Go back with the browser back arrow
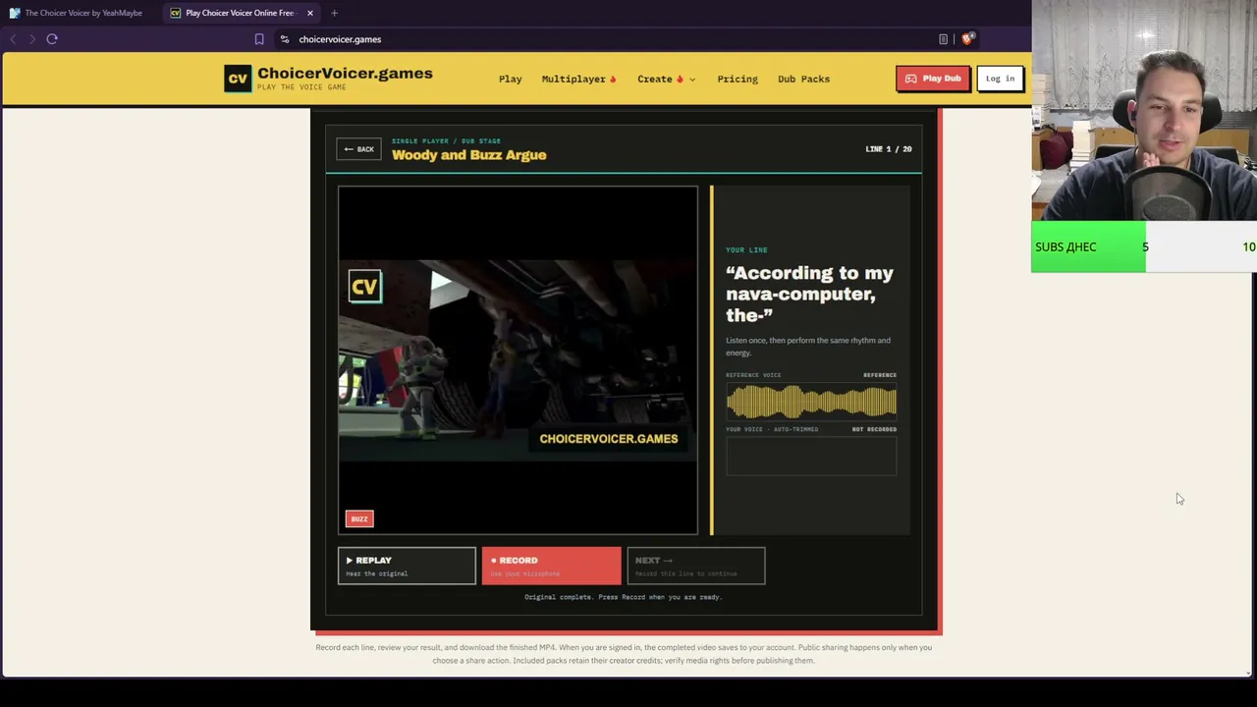This screenshot has height=707, width=1257. coord(13,39)
